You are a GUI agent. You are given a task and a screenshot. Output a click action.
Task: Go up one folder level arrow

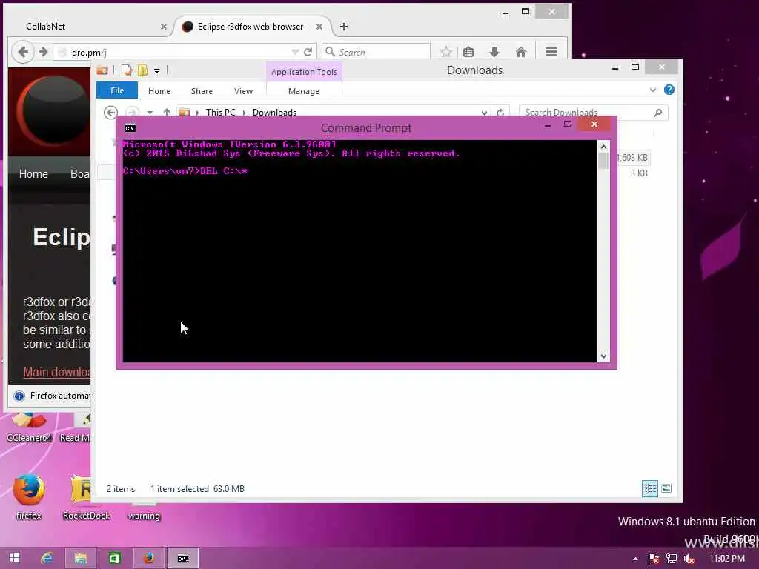coord(167,113)
